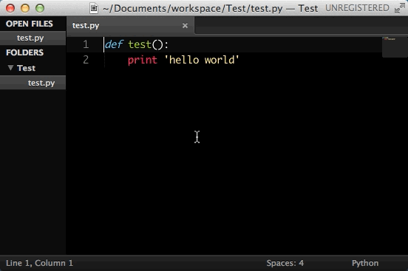Click the green zoom window button
Screen dimensions: 408x271
click(x=40, y=8)
